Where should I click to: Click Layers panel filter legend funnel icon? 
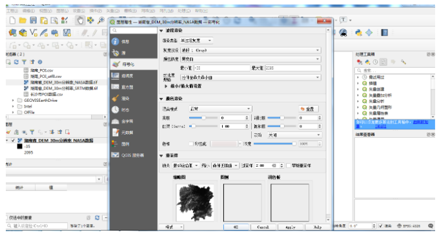[32, 132]
